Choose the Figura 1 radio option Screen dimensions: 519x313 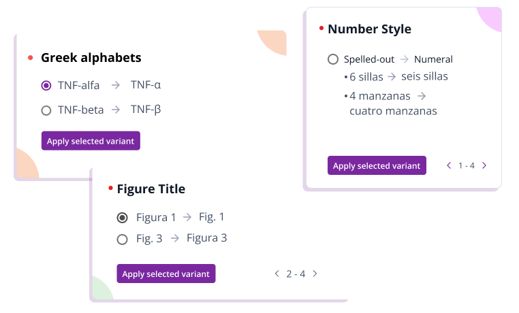pyautogui.click(x=123, y=218)
